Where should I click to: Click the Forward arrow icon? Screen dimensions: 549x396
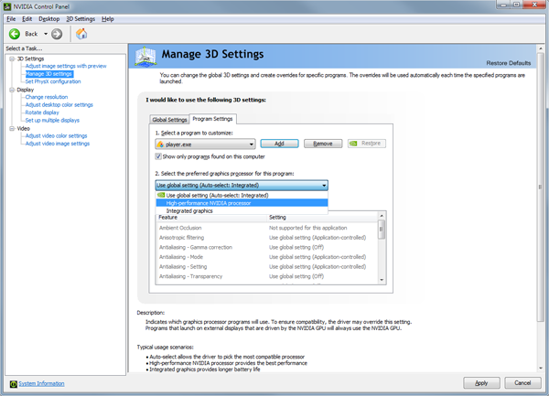pyautogui.click(x=57, y=34)
